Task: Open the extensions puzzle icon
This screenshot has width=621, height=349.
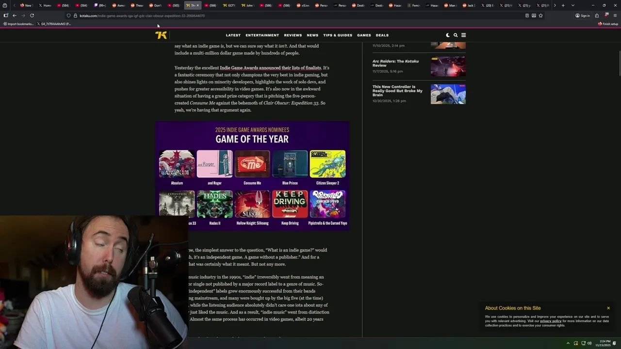Action: pyautogui.click(x=597, y=16)
